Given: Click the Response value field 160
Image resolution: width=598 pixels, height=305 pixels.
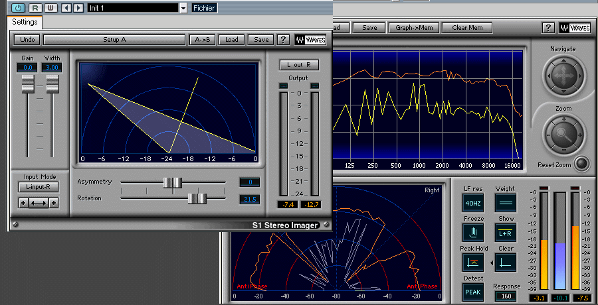Looking at the screenshot, I should point(506,296).
